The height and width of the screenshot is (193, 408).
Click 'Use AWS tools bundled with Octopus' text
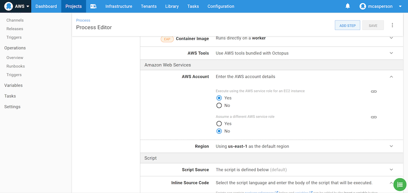pos(252,53)
